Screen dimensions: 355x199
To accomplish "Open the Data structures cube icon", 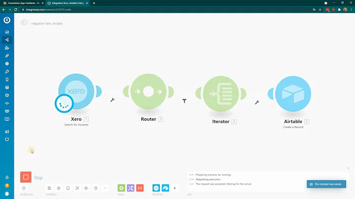I will coord(7,95).
